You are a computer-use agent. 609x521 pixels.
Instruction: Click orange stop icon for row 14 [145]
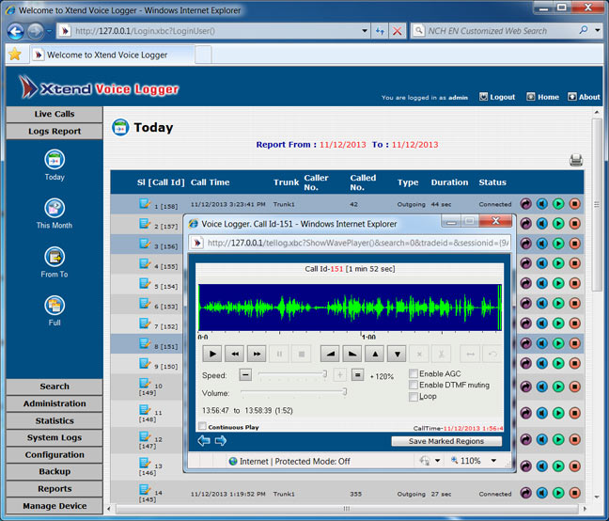[575, 493]
